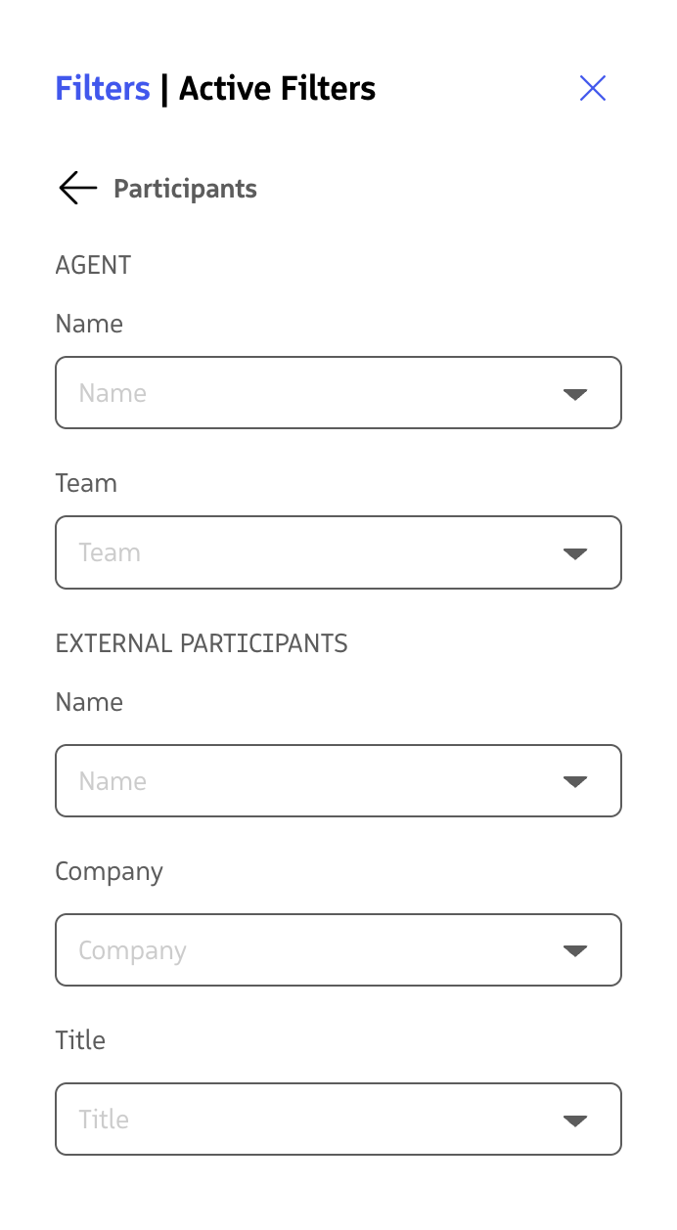
Task: Expand the Title dropdown arrow
Action: (575, 1120)
